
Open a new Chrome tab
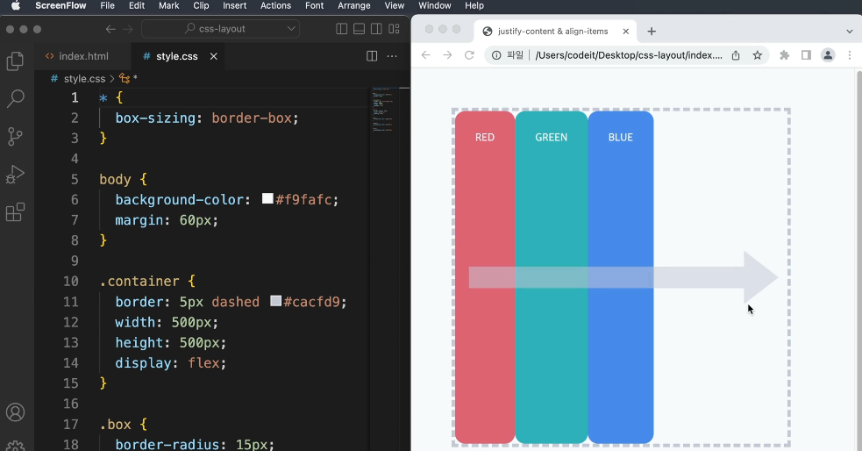click(652, 32)
